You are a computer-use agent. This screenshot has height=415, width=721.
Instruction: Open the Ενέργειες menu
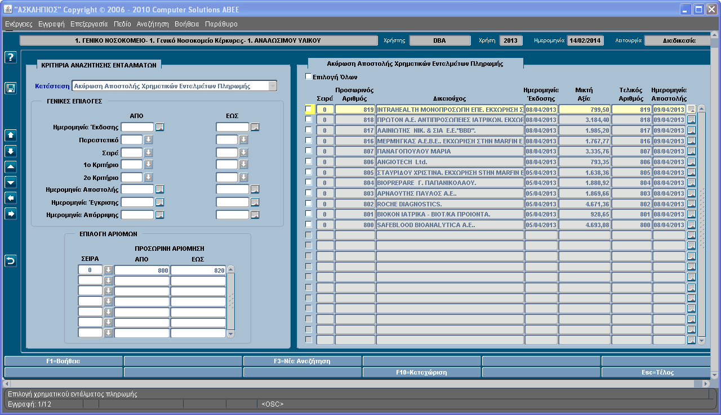pos(19,24)
